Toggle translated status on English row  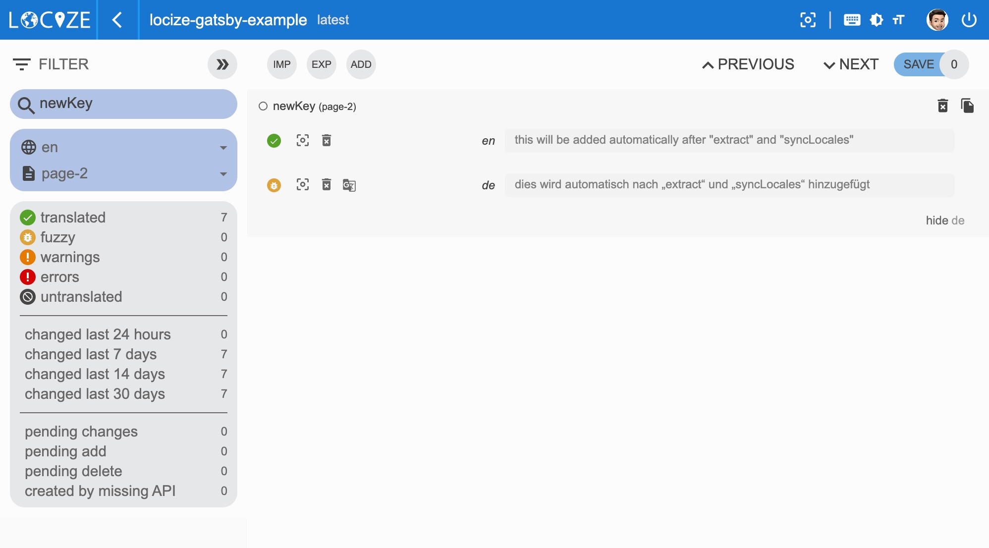click(274, 141)
